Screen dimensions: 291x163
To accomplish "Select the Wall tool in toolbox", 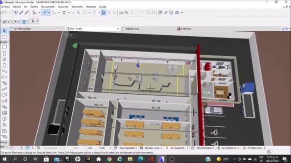I will tap(5, 48).
